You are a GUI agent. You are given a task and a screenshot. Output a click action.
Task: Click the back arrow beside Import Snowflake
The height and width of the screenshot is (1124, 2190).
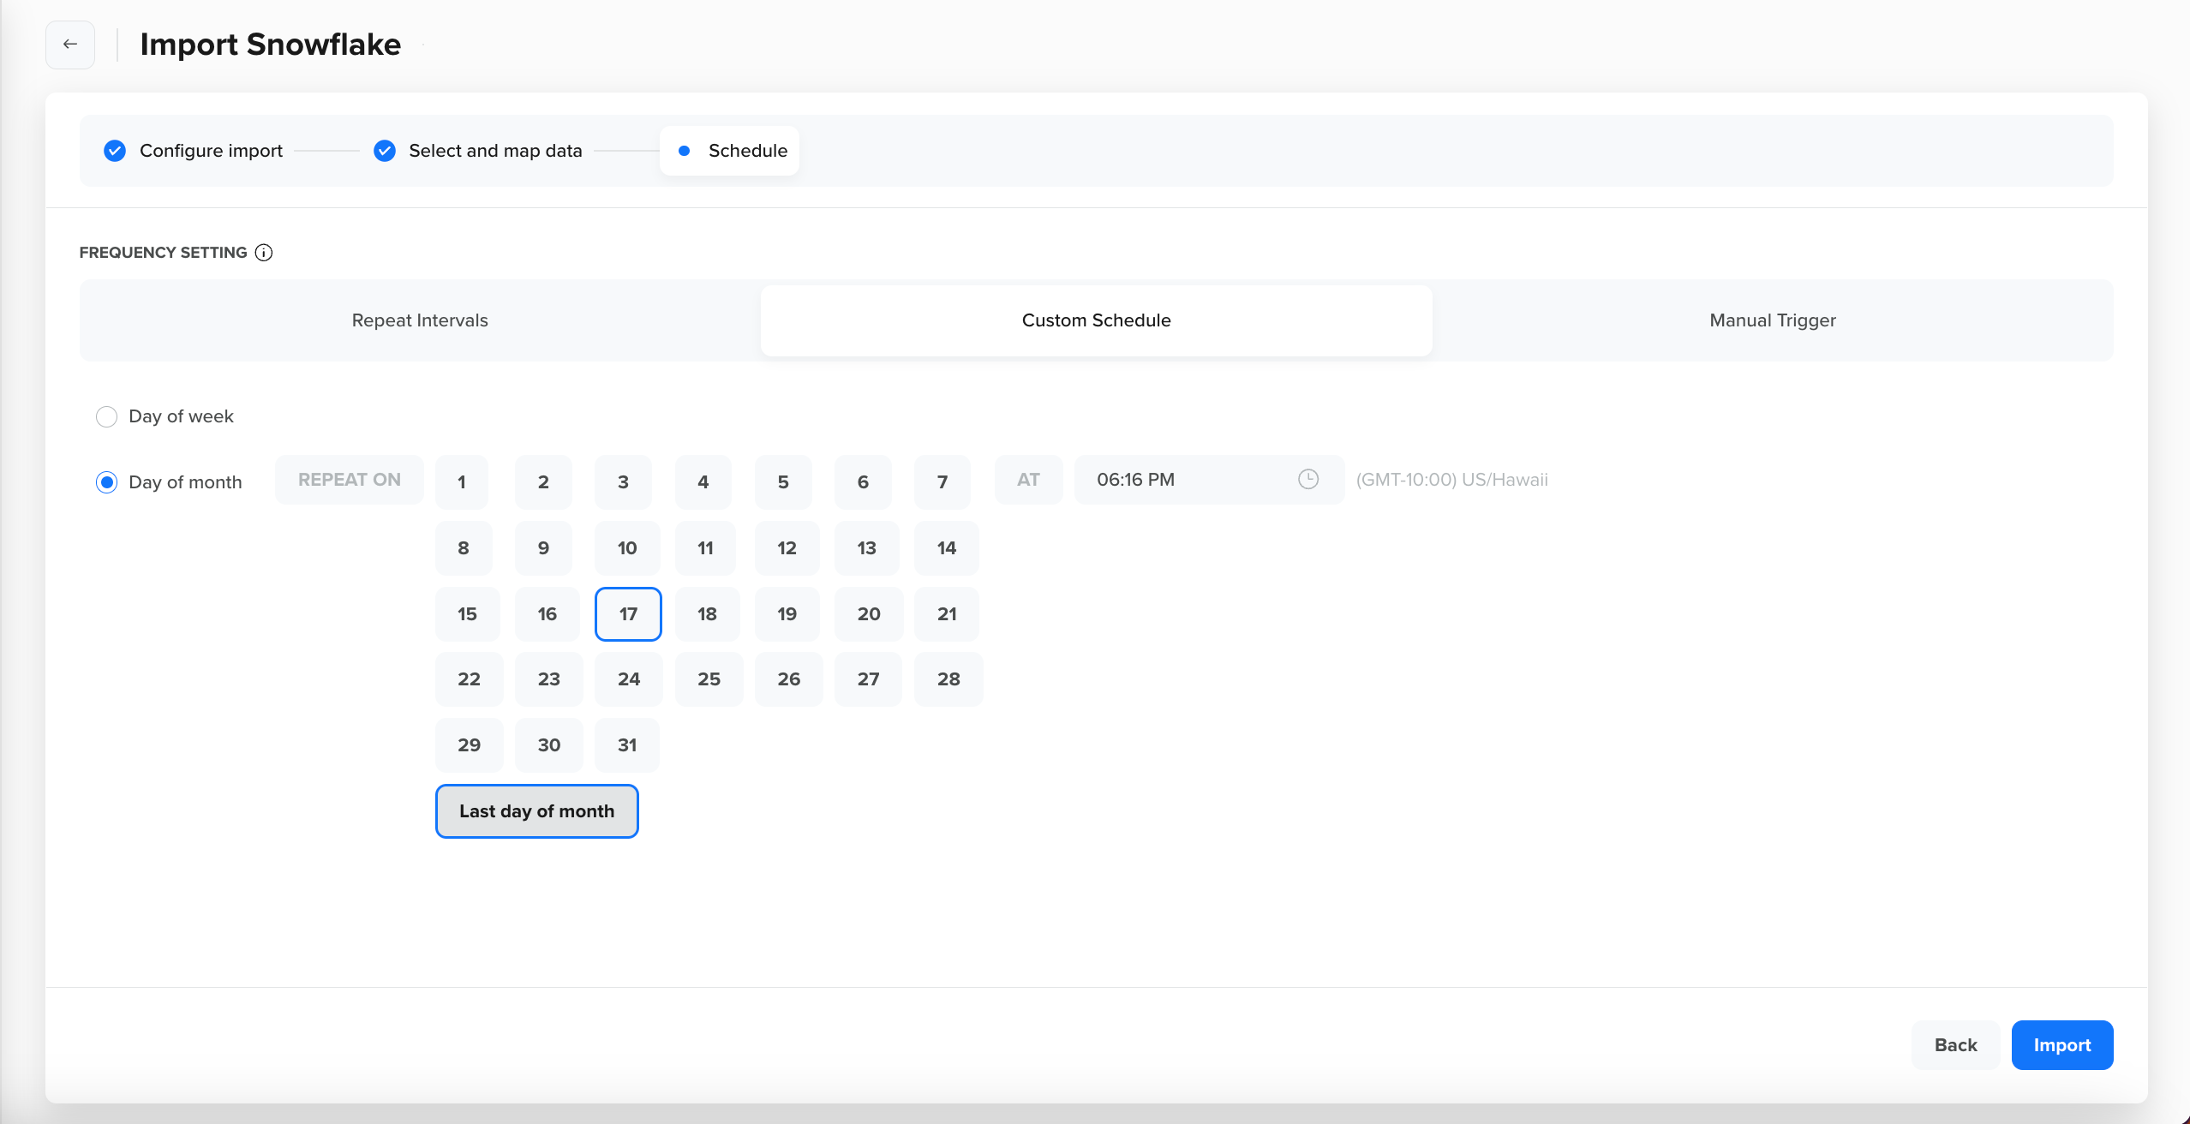(x=69, y=45)
